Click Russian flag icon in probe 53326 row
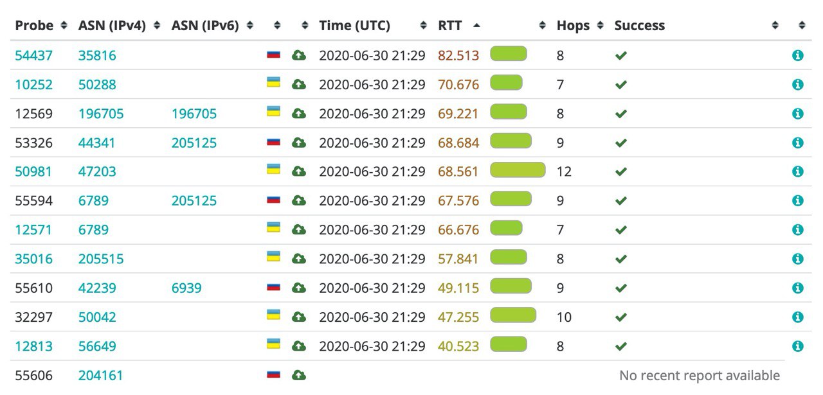Viewport: 823px width, 395px height. point(274,142)
